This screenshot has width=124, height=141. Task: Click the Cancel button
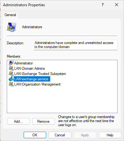pyautogui.click(x=60, y=135)
